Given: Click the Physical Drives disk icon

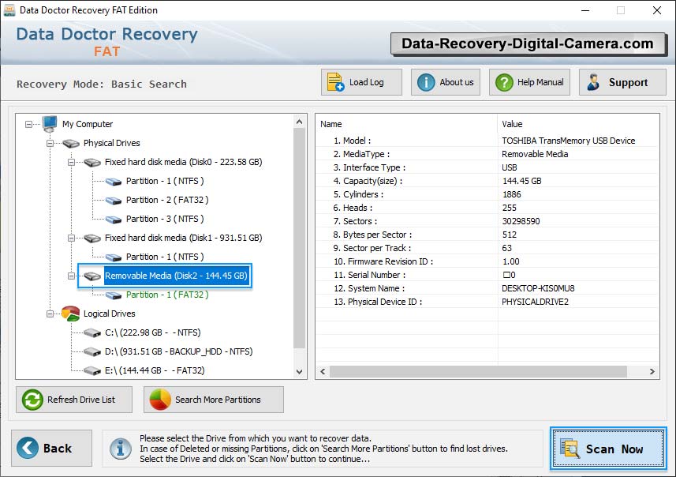Looking at the screenshot, I should pos(71,143).
